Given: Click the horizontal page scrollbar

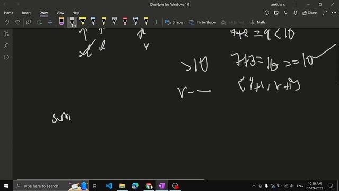Looking at the screenshot, I should [x=111, y=179].
